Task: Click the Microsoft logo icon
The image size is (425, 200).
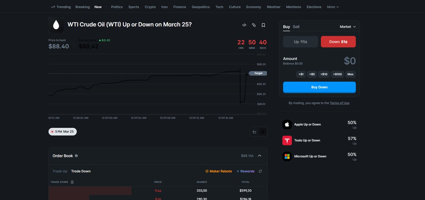Action: click(x=287, y=156)
